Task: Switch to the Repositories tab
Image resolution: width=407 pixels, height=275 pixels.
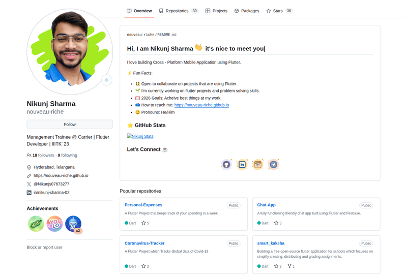Action: pyautogui.click(x=179, y=11)
